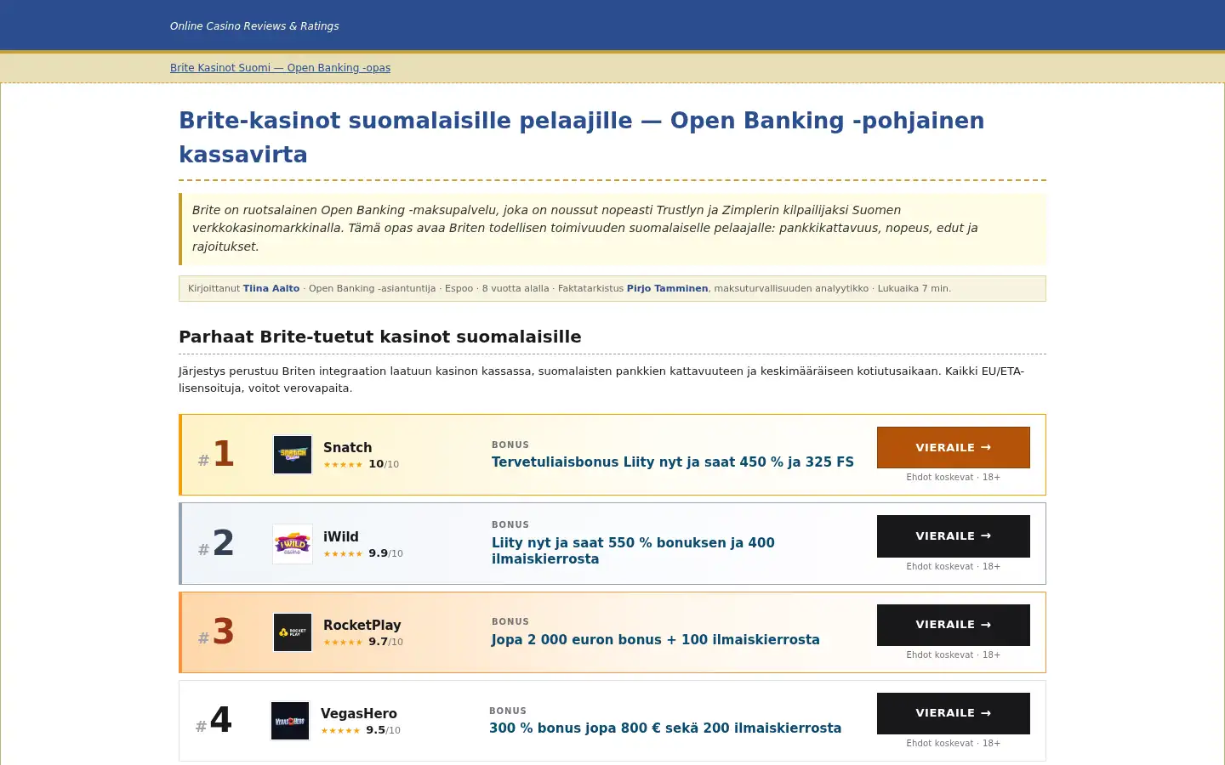Open fact-checker Pirjo Tamminen link
1225x765 pixels.
(668, 288)
